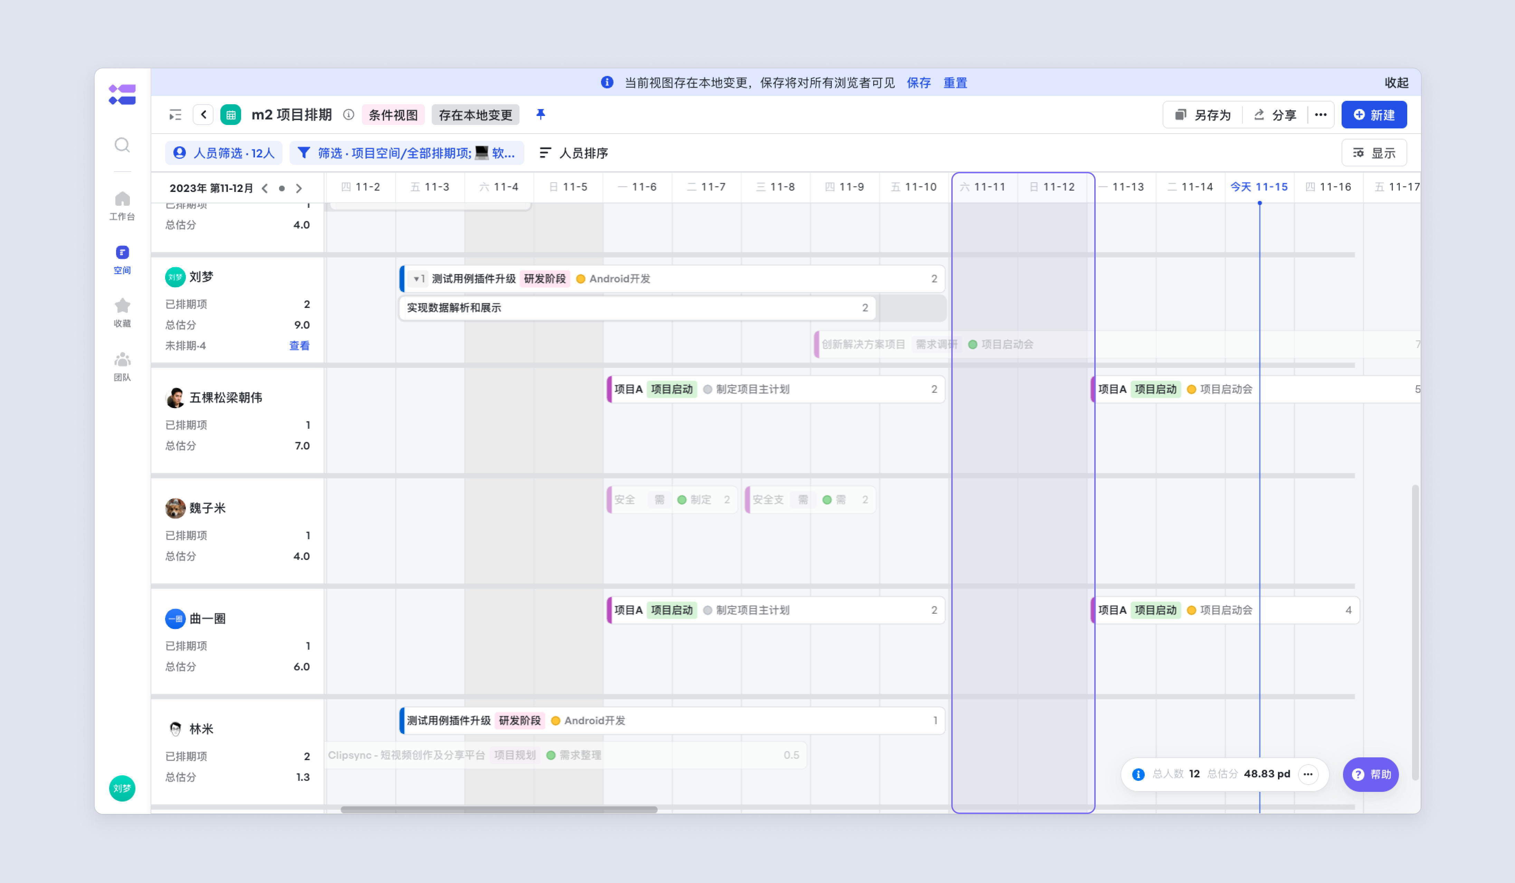1515x883 pixels.
Task: Go to the previous date range
Action: 265,188
